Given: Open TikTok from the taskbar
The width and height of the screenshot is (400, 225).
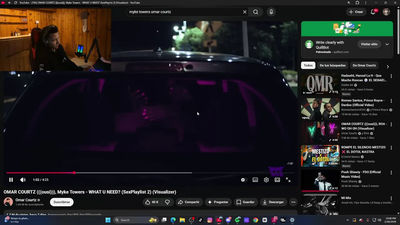Looking at the screenshot, I should pos(201,220).
